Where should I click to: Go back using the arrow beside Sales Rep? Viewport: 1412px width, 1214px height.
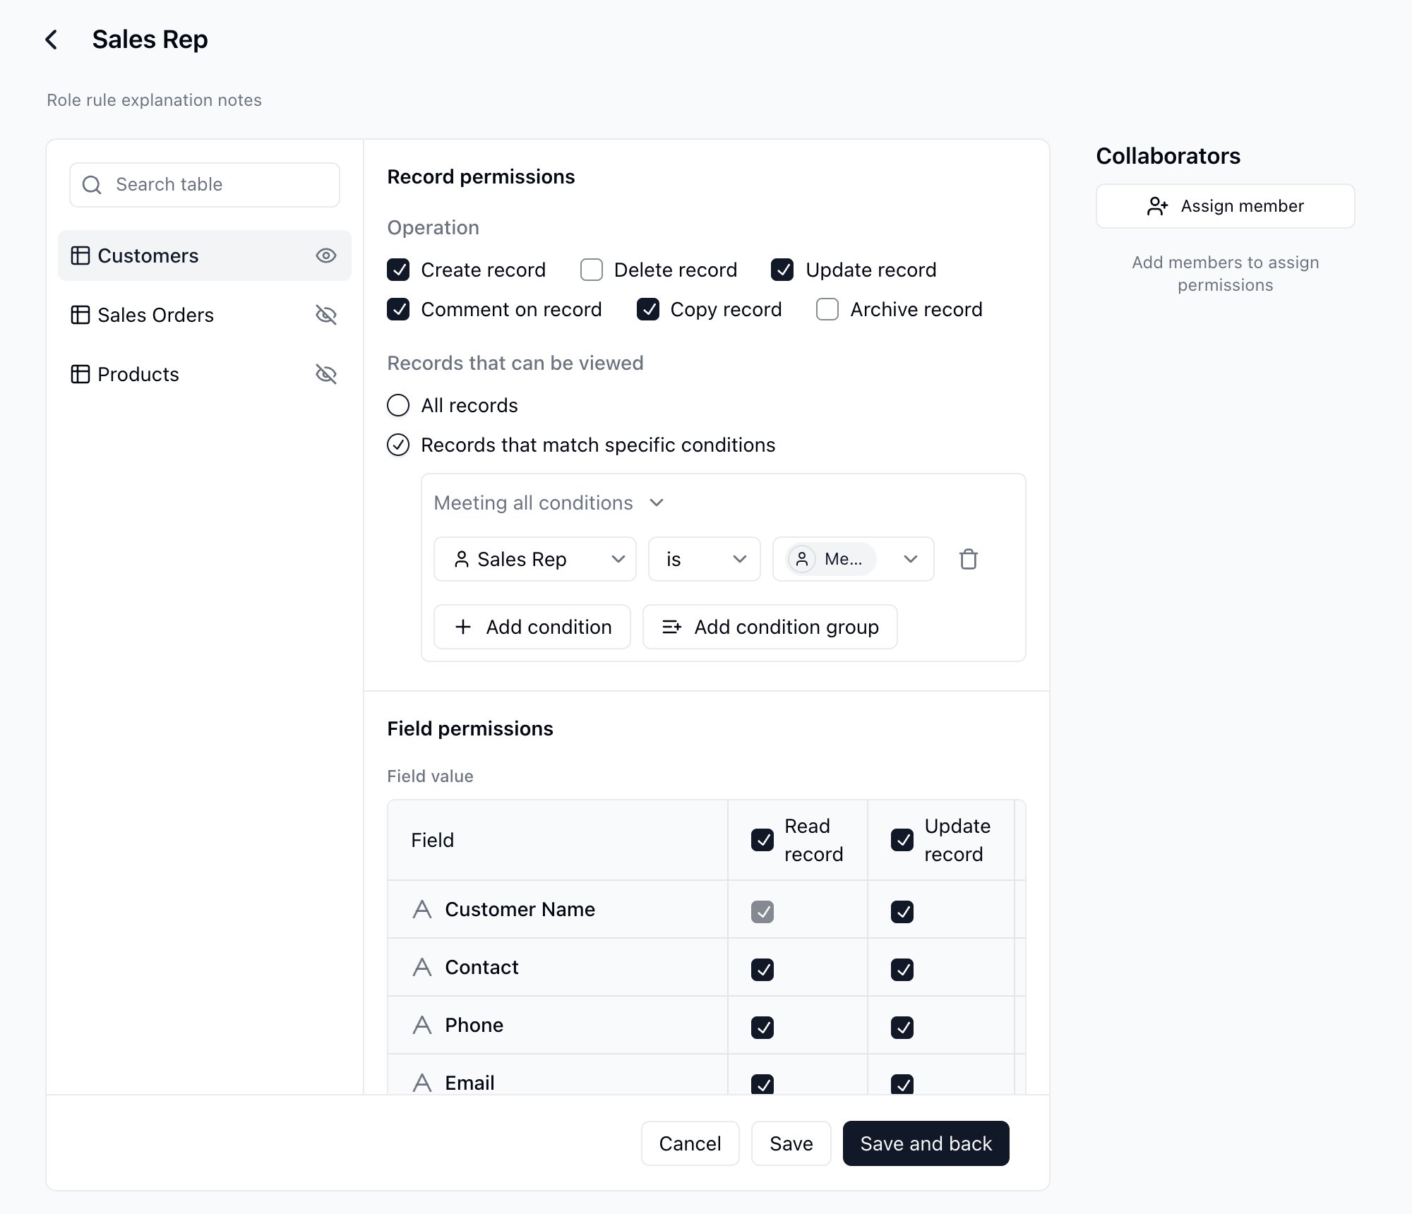coord(52,40)
